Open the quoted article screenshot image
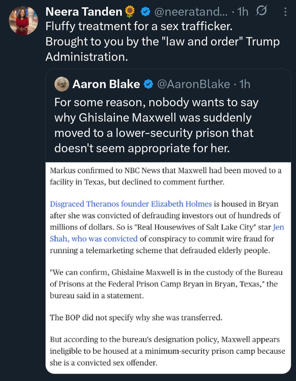The height and width of the screenshot is (381, 296). (x=168, y=267)
